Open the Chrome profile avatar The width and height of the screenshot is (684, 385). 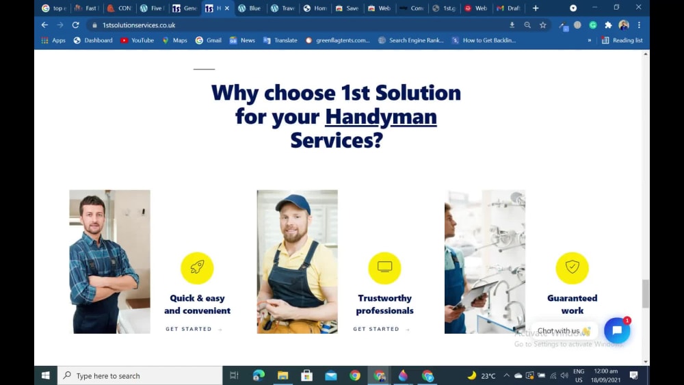pyautogui.click(x=624, y=25)
